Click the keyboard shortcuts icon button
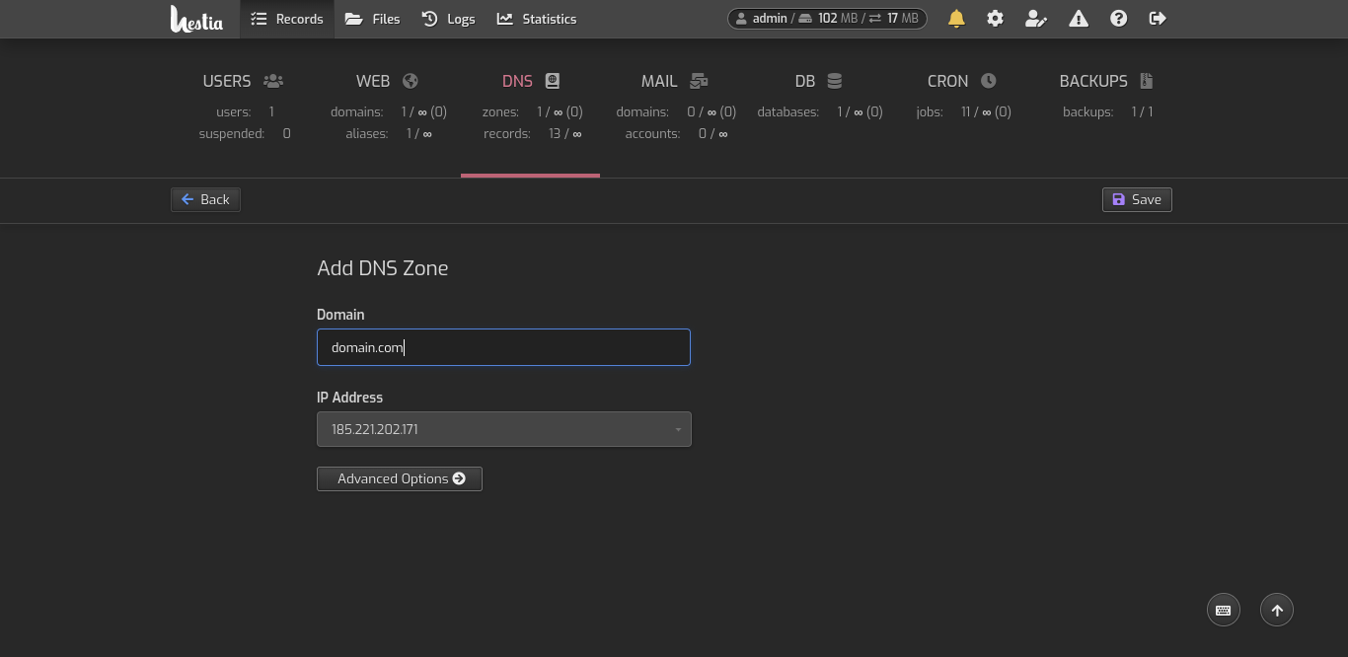This screenshot has height=657, width=1348. [x=1223, y=610]
